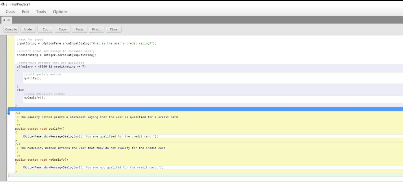This screenshot has height=182, width=403.
Task: Click the qualify(); call line
Action: [33, 78]
